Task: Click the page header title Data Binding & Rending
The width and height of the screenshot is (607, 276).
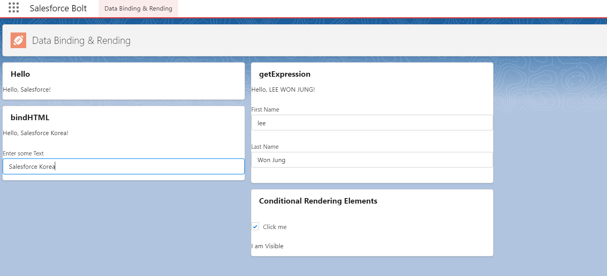Action: coord(81,40)
